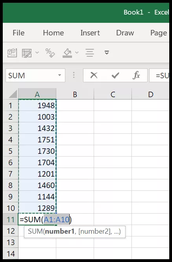Switch to the Insert tab
This screenshot has height=262, width=172.
pos(90,33)
